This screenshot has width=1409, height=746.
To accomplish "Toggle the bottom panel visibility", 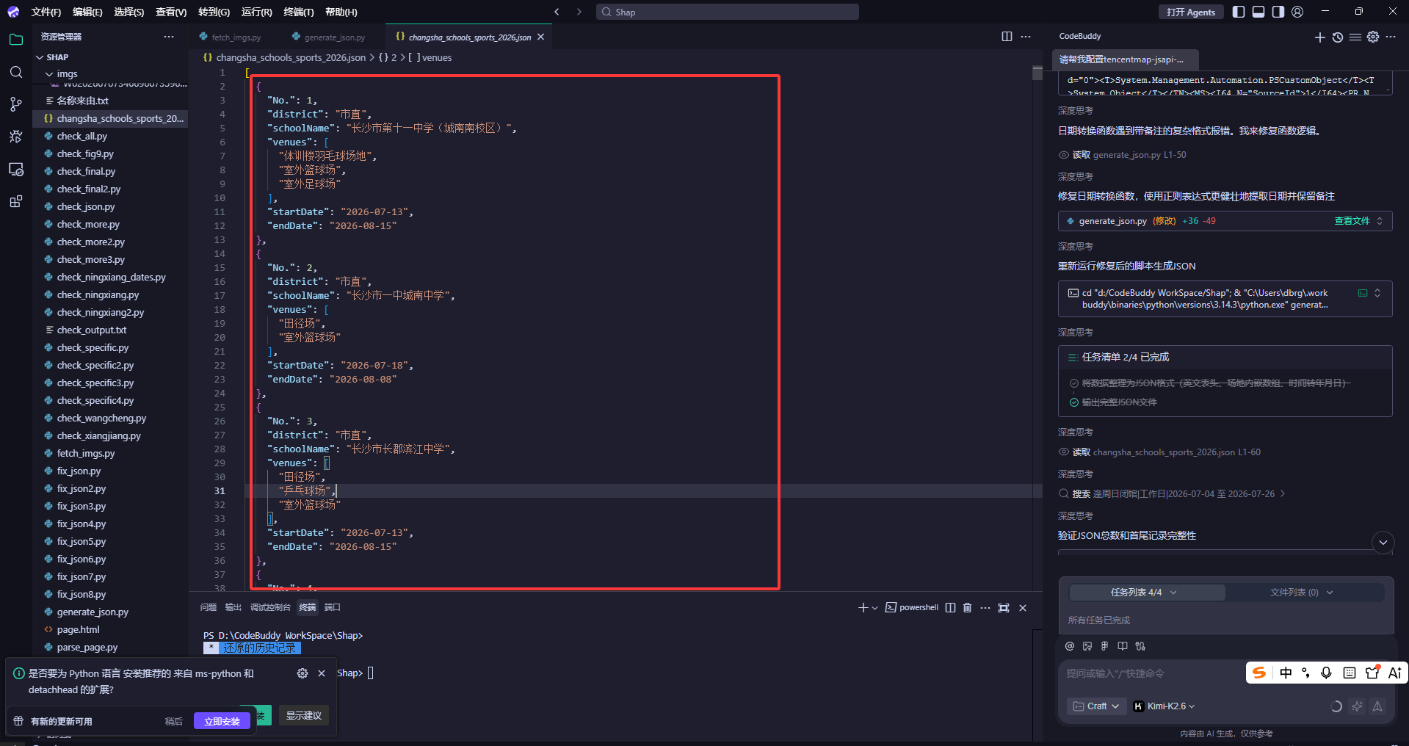I will tap(1258, 12).
